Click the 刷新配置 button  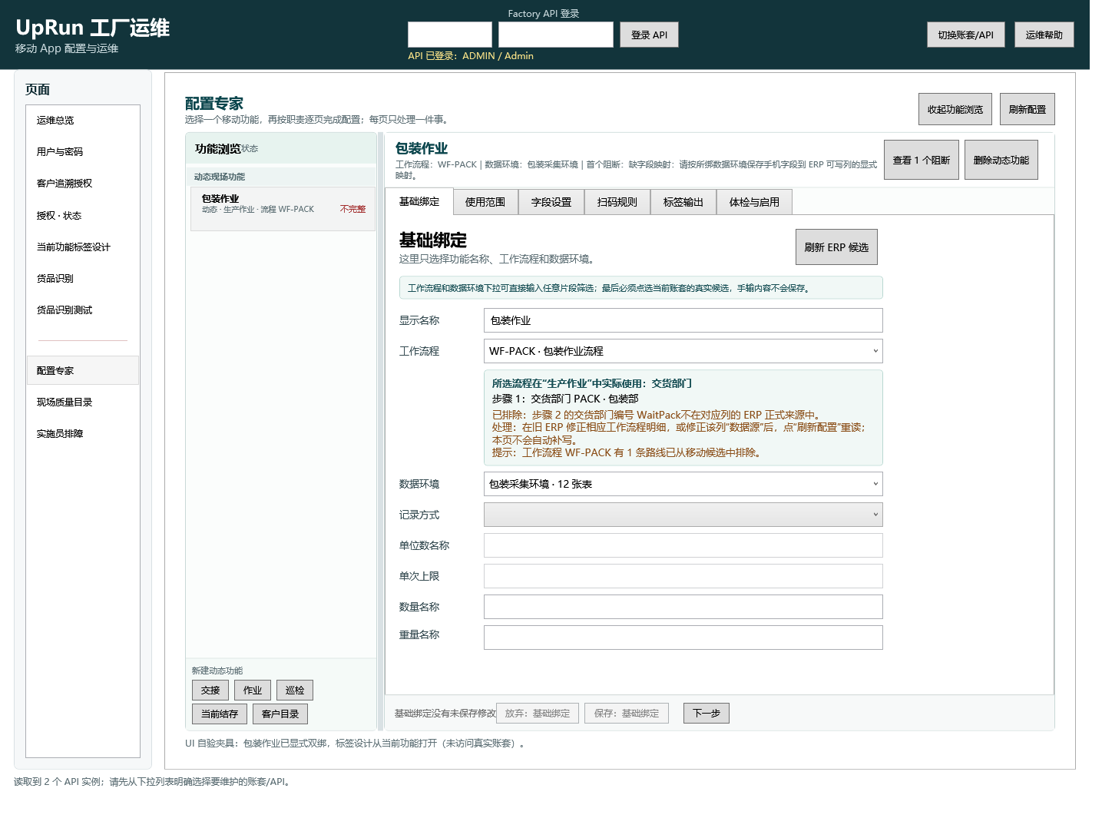point(1027,109)
